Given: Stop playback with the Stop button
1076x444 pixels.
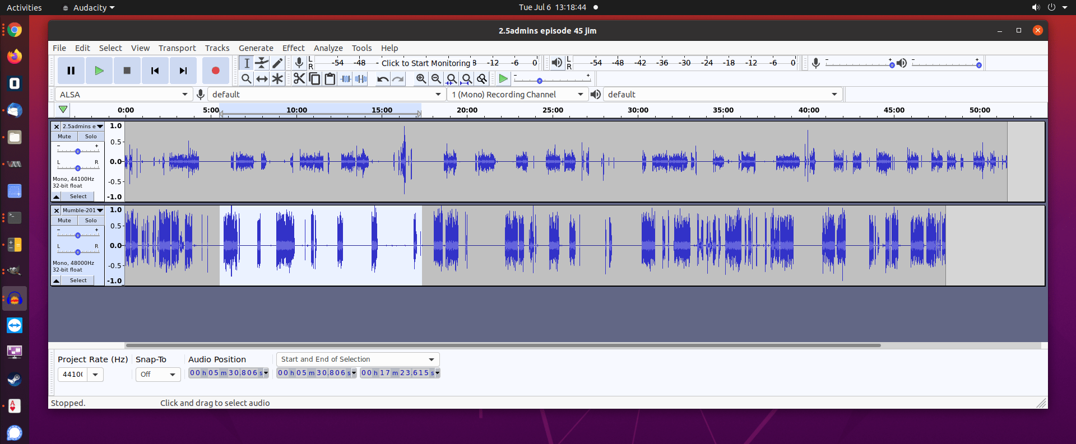Looking at the screenshot, I should click(127, 71).
